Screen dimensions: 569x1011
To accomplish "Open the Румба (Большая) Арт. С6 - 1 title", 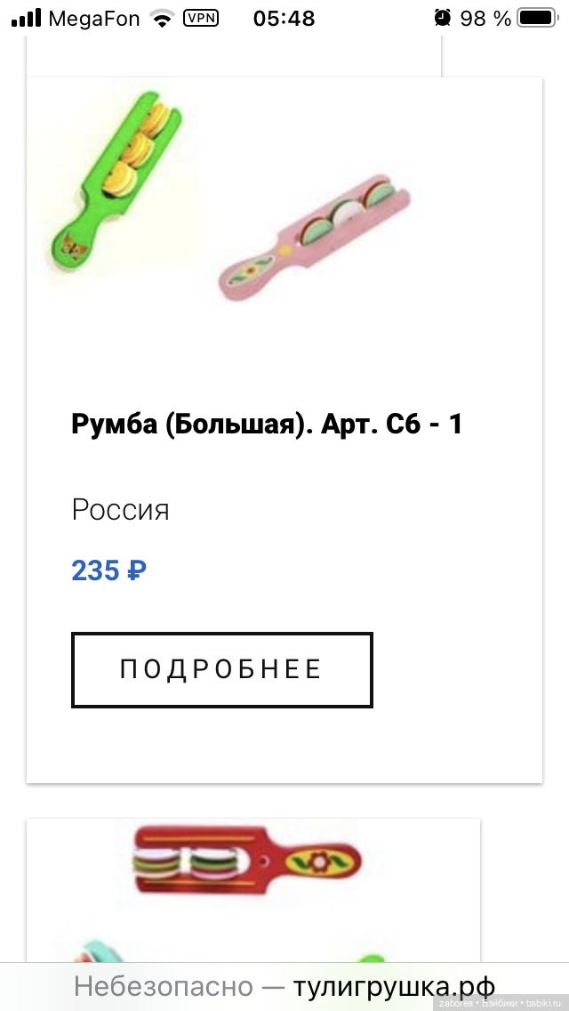I will tap(267, 424).
